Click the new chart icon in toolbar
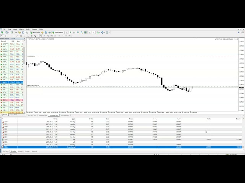245x183 pixels. pos(2,32)
